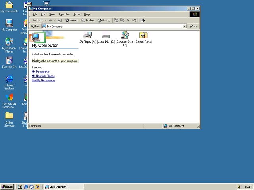Screen dimensions: 254x190
Task: Open the Favorites menu
Action: pos(64,14)
